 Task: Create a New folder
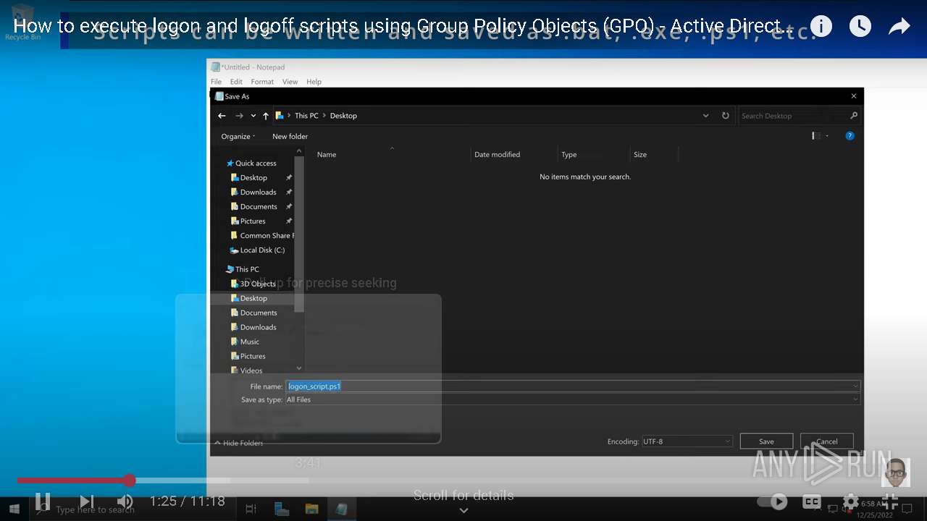[290, 136]
